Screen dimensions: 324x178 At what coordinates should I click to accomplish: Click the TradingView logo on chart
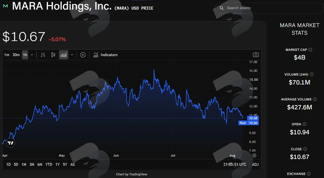[x=10, y=143]
